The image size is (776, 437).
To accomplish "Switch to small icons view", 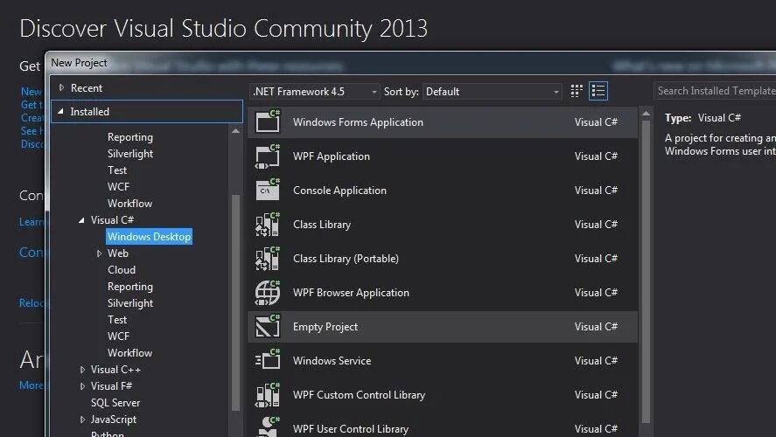I will pyautogui.click(x=577, y=91).
